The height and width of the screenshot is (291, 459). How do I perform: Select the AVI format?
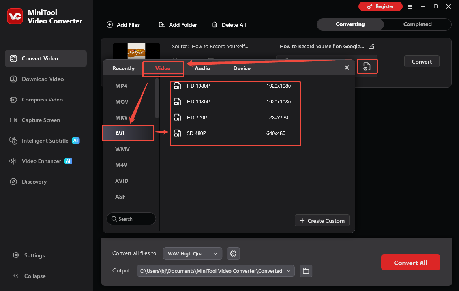[x=128, y=133]
